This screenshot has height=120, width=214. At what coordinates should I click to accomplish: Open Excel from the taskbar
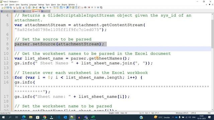tap(93, 117)
